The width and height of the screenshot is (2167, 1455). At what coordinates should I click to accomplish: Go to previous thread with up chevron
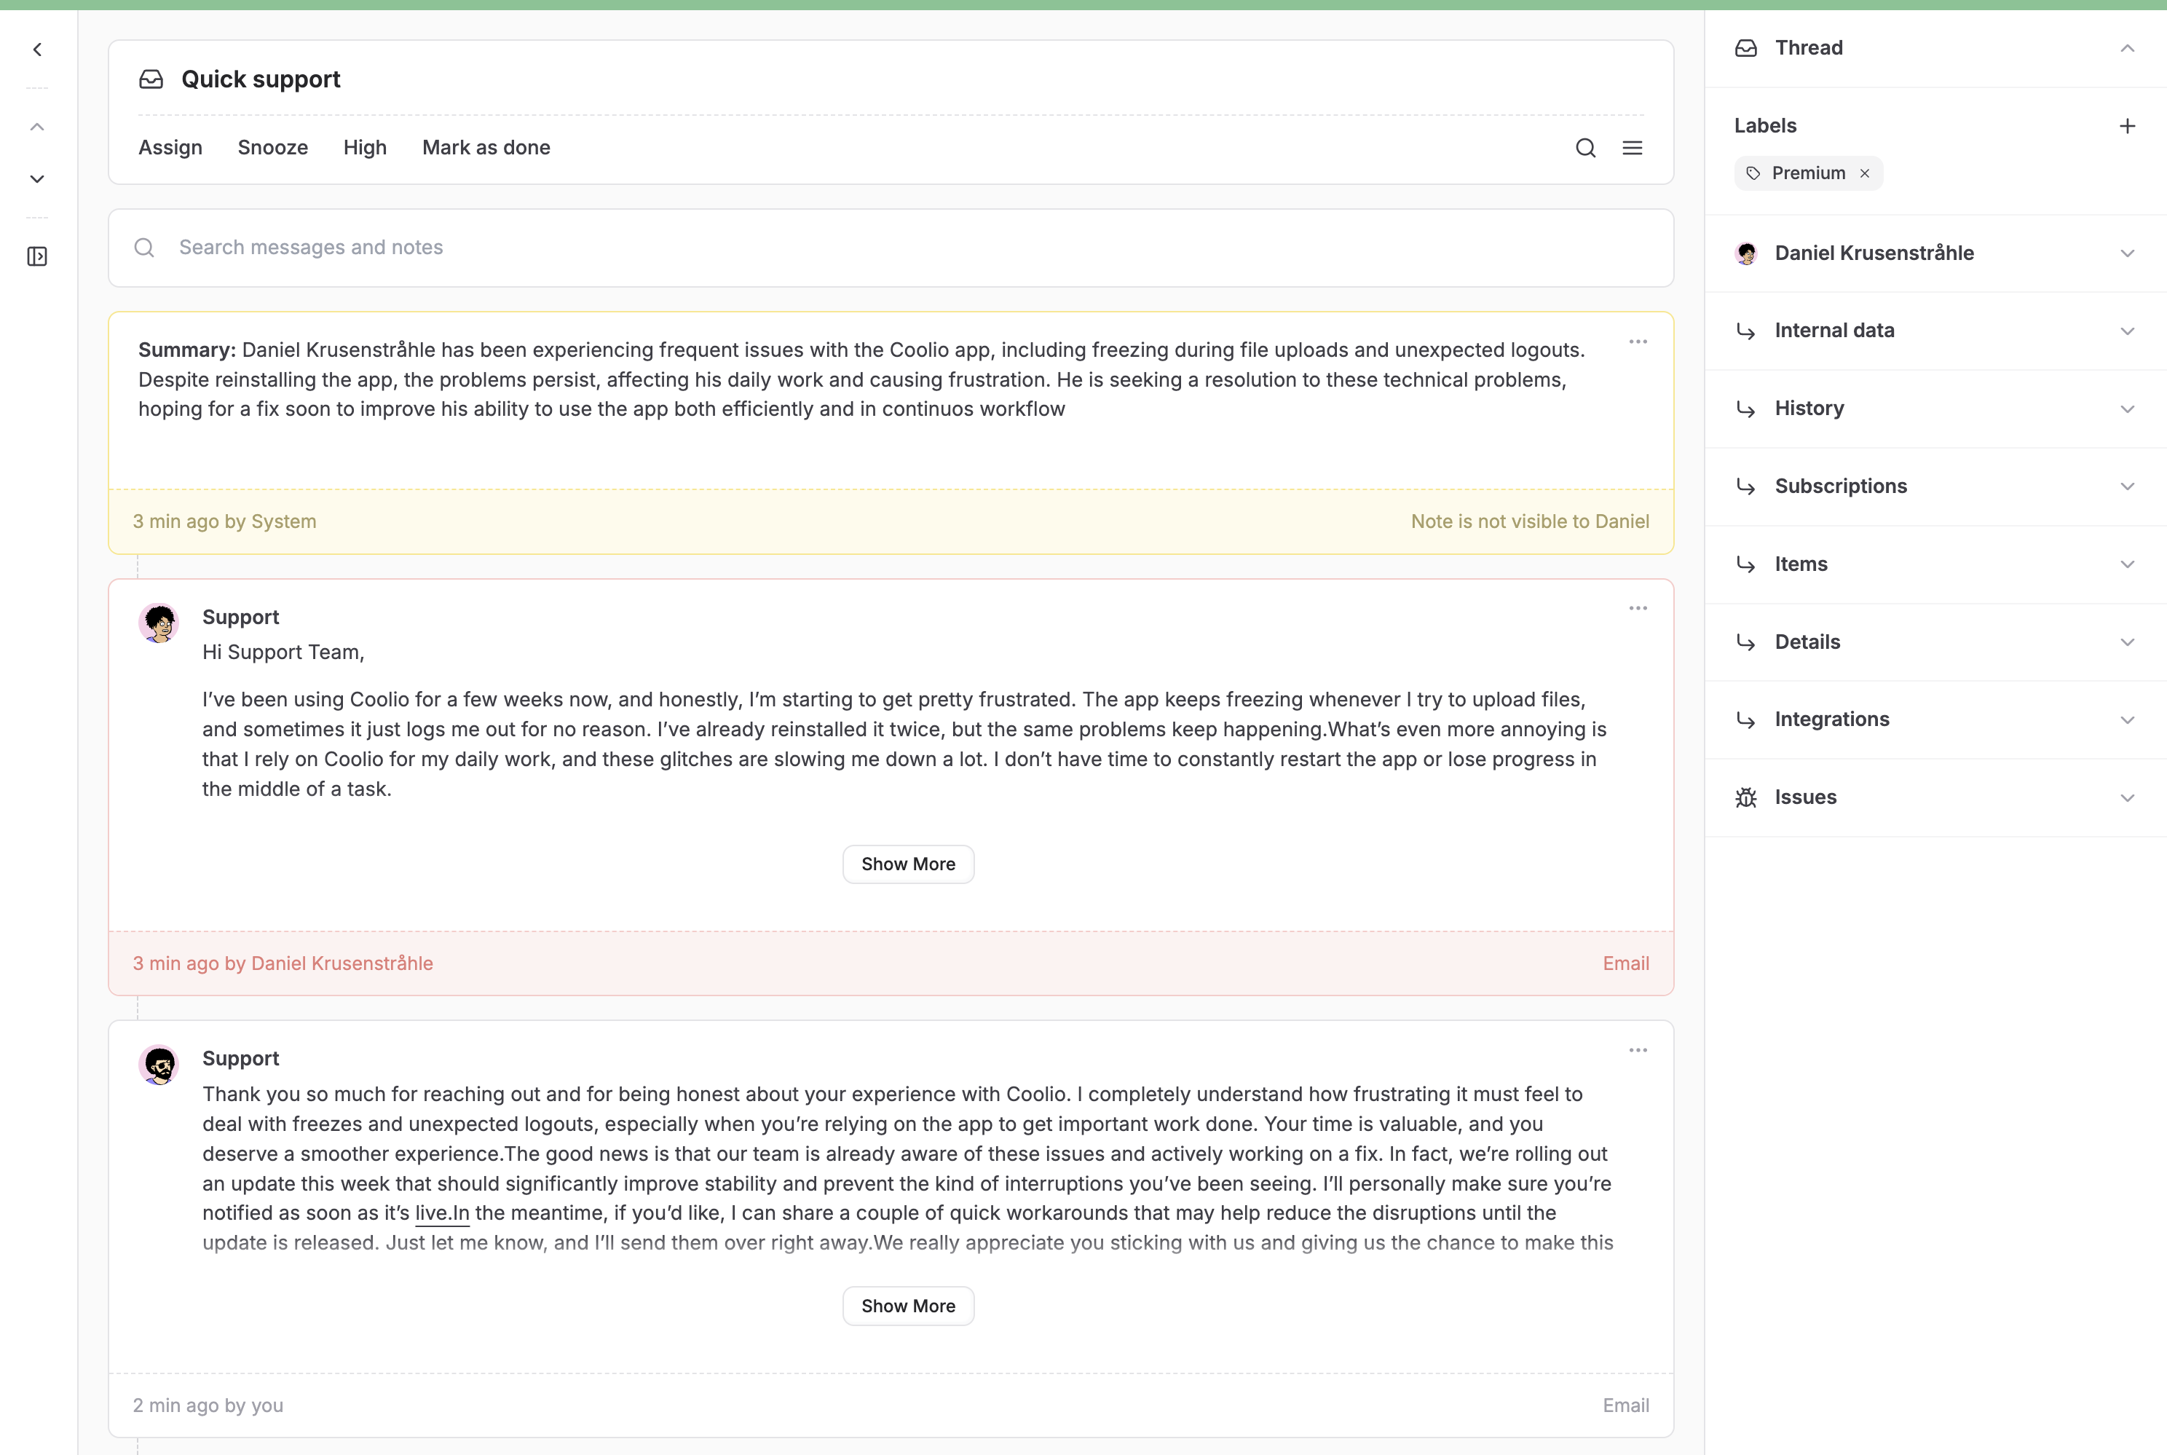click(37, 126)
